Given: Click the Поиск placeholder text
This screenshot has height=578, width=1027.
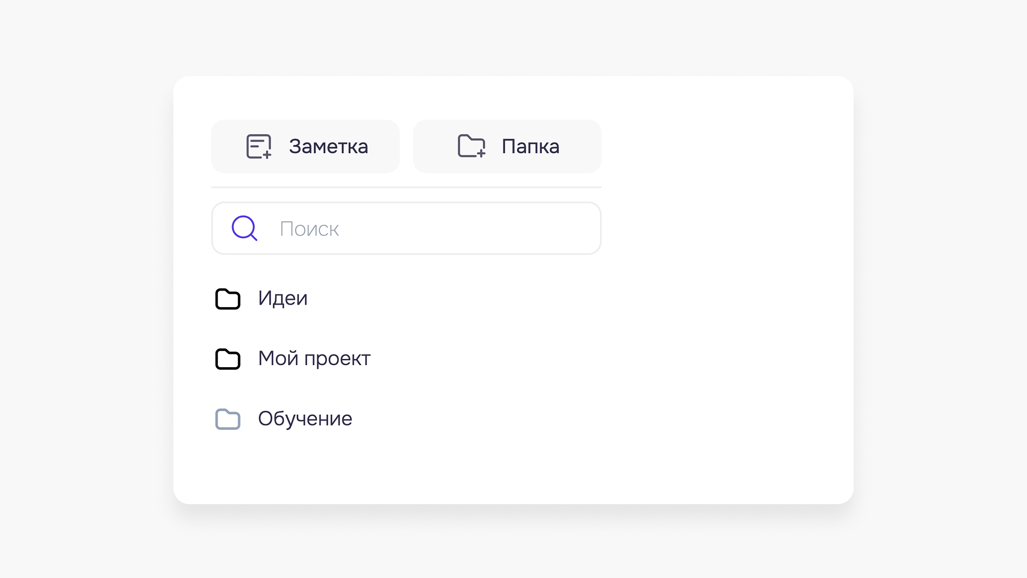Looking at the screenshot, I should point(309,229).
